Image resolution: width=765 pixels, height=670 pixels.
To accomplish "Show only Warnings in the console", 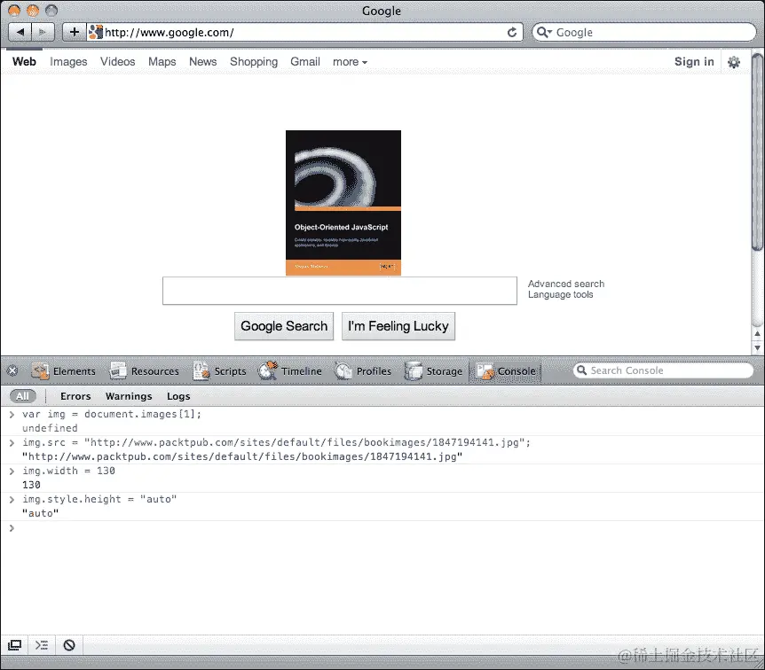I will tap(129, 396).
